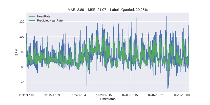The width and height of the screenshot is (210, 105).
Task: Click the 40 y-axis tick label
Action: (x=23, y=82)
